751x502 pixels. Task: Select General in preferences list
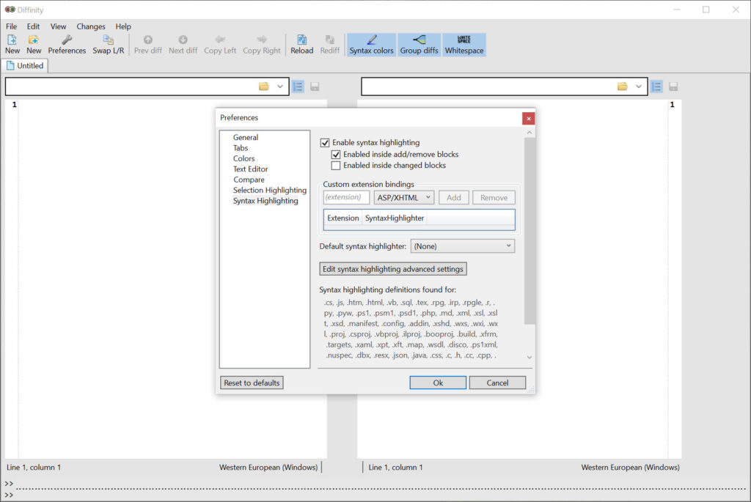click(x=246, y=137)
